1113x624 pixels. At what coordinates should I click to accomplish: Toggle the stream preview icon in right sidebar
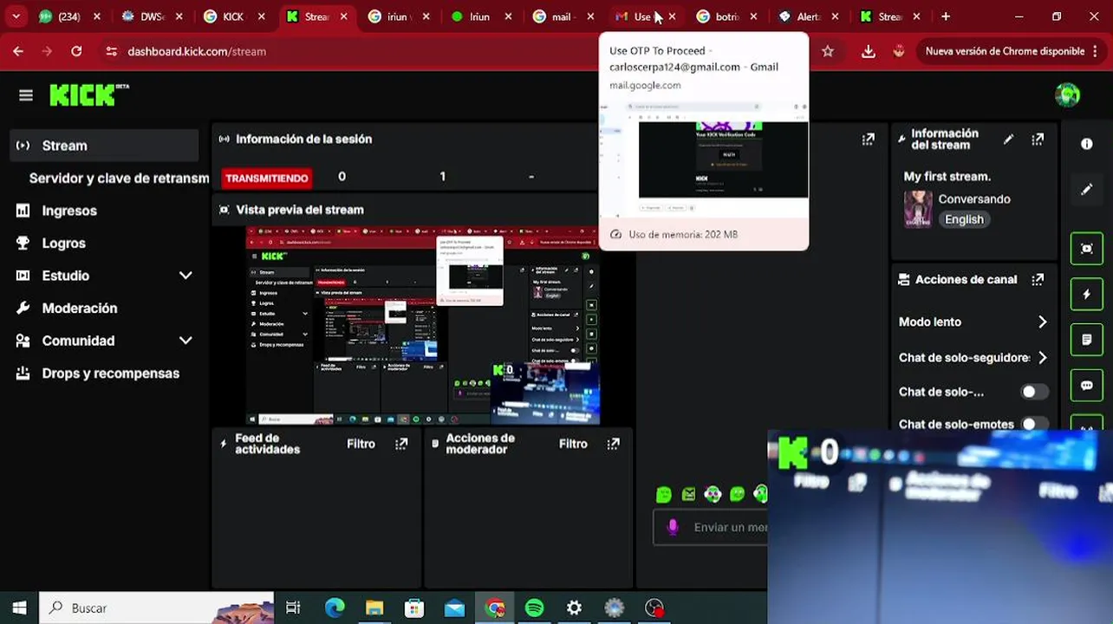[1087, 249]
